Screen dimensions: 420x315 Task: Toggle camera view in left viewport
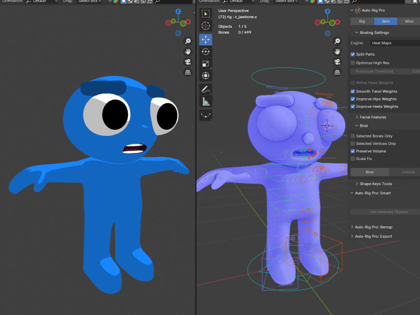pos(188,62)
